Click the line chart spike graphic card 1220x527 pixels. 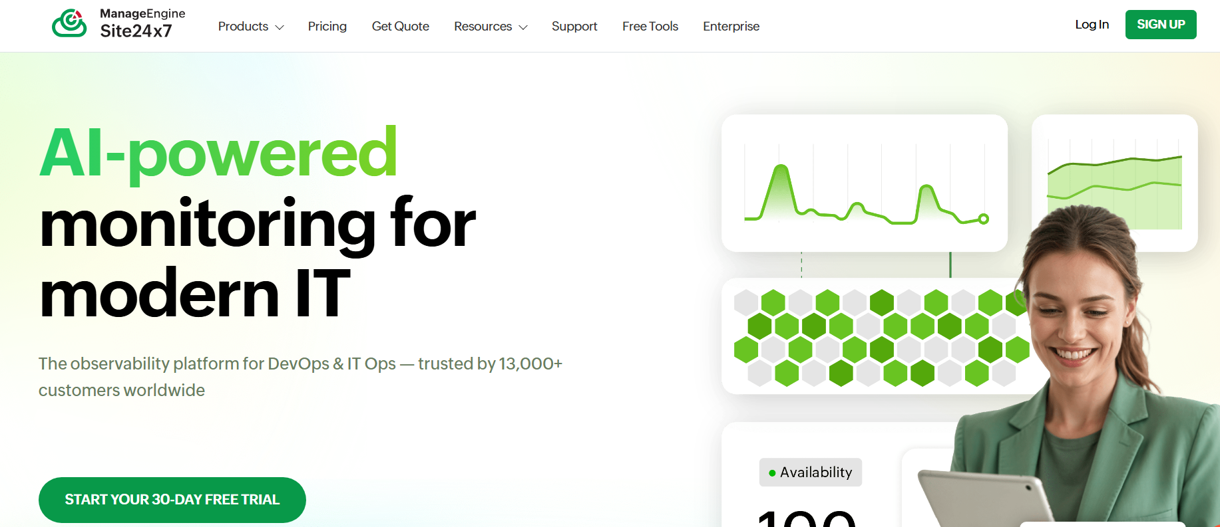pyautogui.click(x=865, y=183)
